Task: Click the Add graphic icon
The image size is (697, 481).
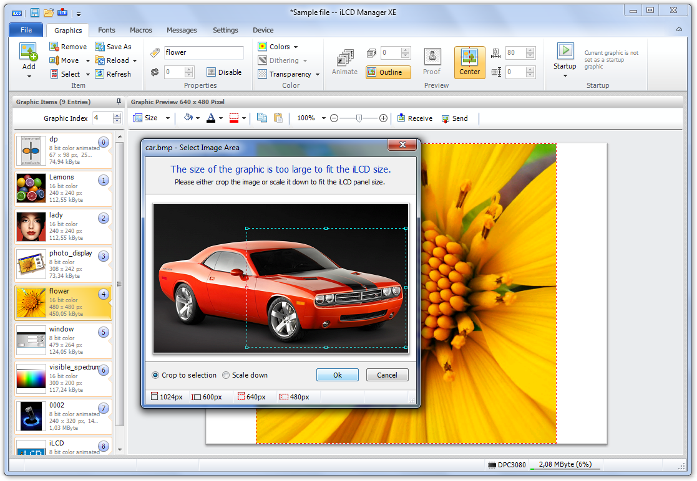Action: pos(29,52)
